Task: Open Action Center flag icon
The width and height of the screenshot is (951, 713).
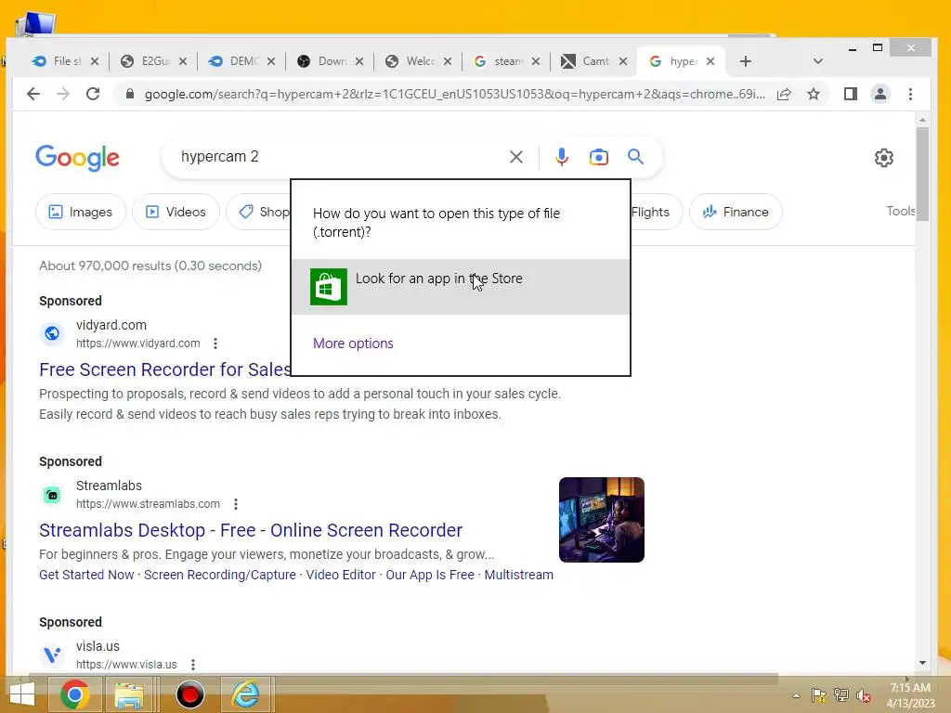Action: point(819,695)
